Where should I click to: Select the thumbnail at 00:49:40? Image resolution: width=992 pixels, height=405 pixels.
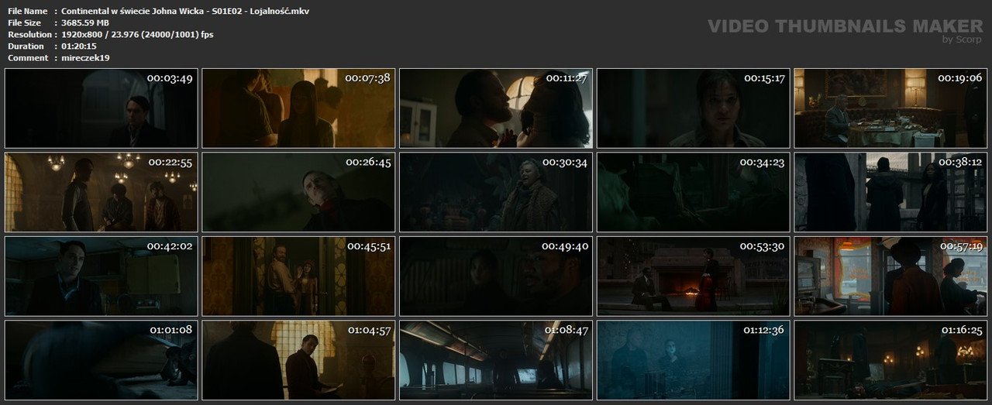point(496,276)
